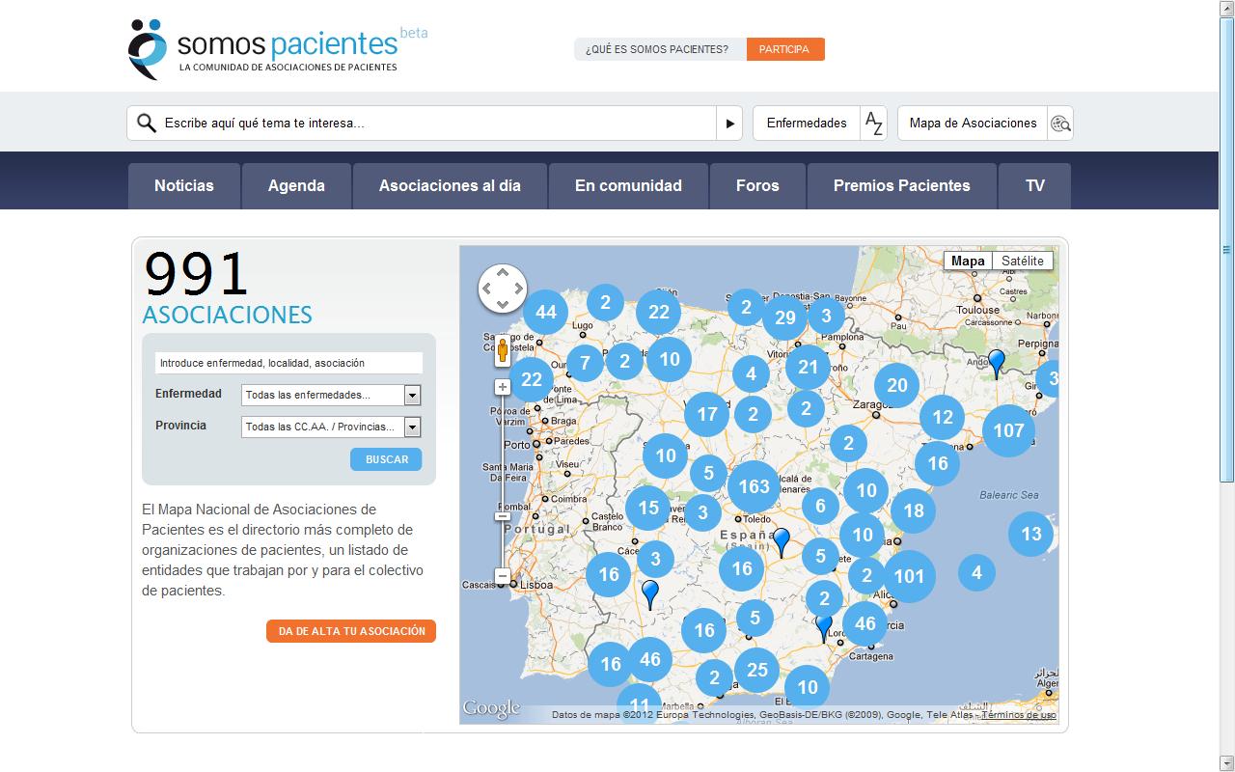Viewport: 1235px width, 772px height.
Task: Click the Google logo on the map
Action: (x=491, y=709)
